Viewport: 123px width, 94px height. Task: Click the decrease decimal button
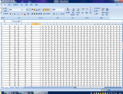(64, 14)
